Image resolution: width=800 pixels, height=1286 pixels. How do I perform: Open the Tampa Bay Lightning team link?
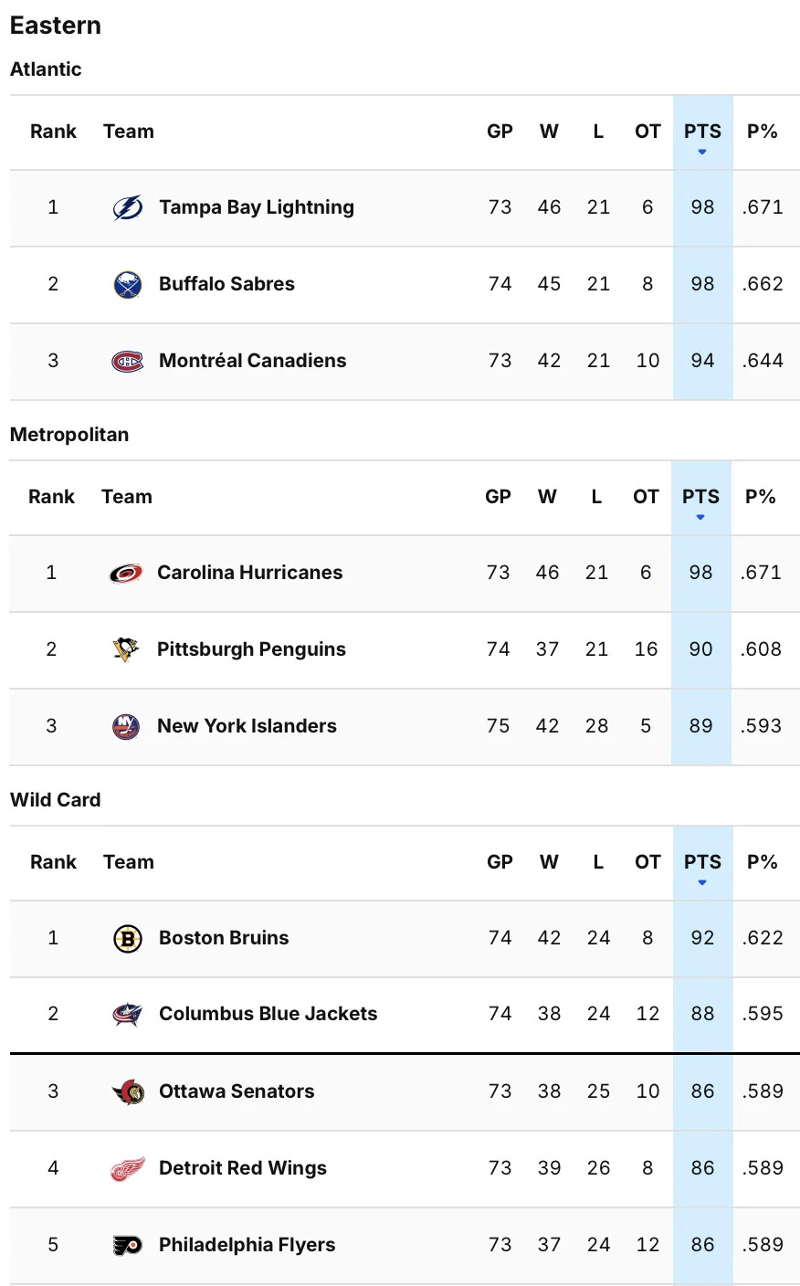coord(256,207)
